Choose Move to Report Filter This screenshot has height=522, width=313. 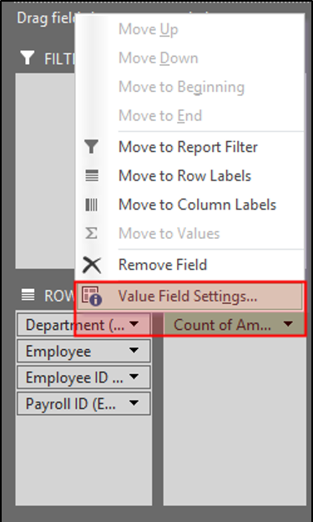189,147
